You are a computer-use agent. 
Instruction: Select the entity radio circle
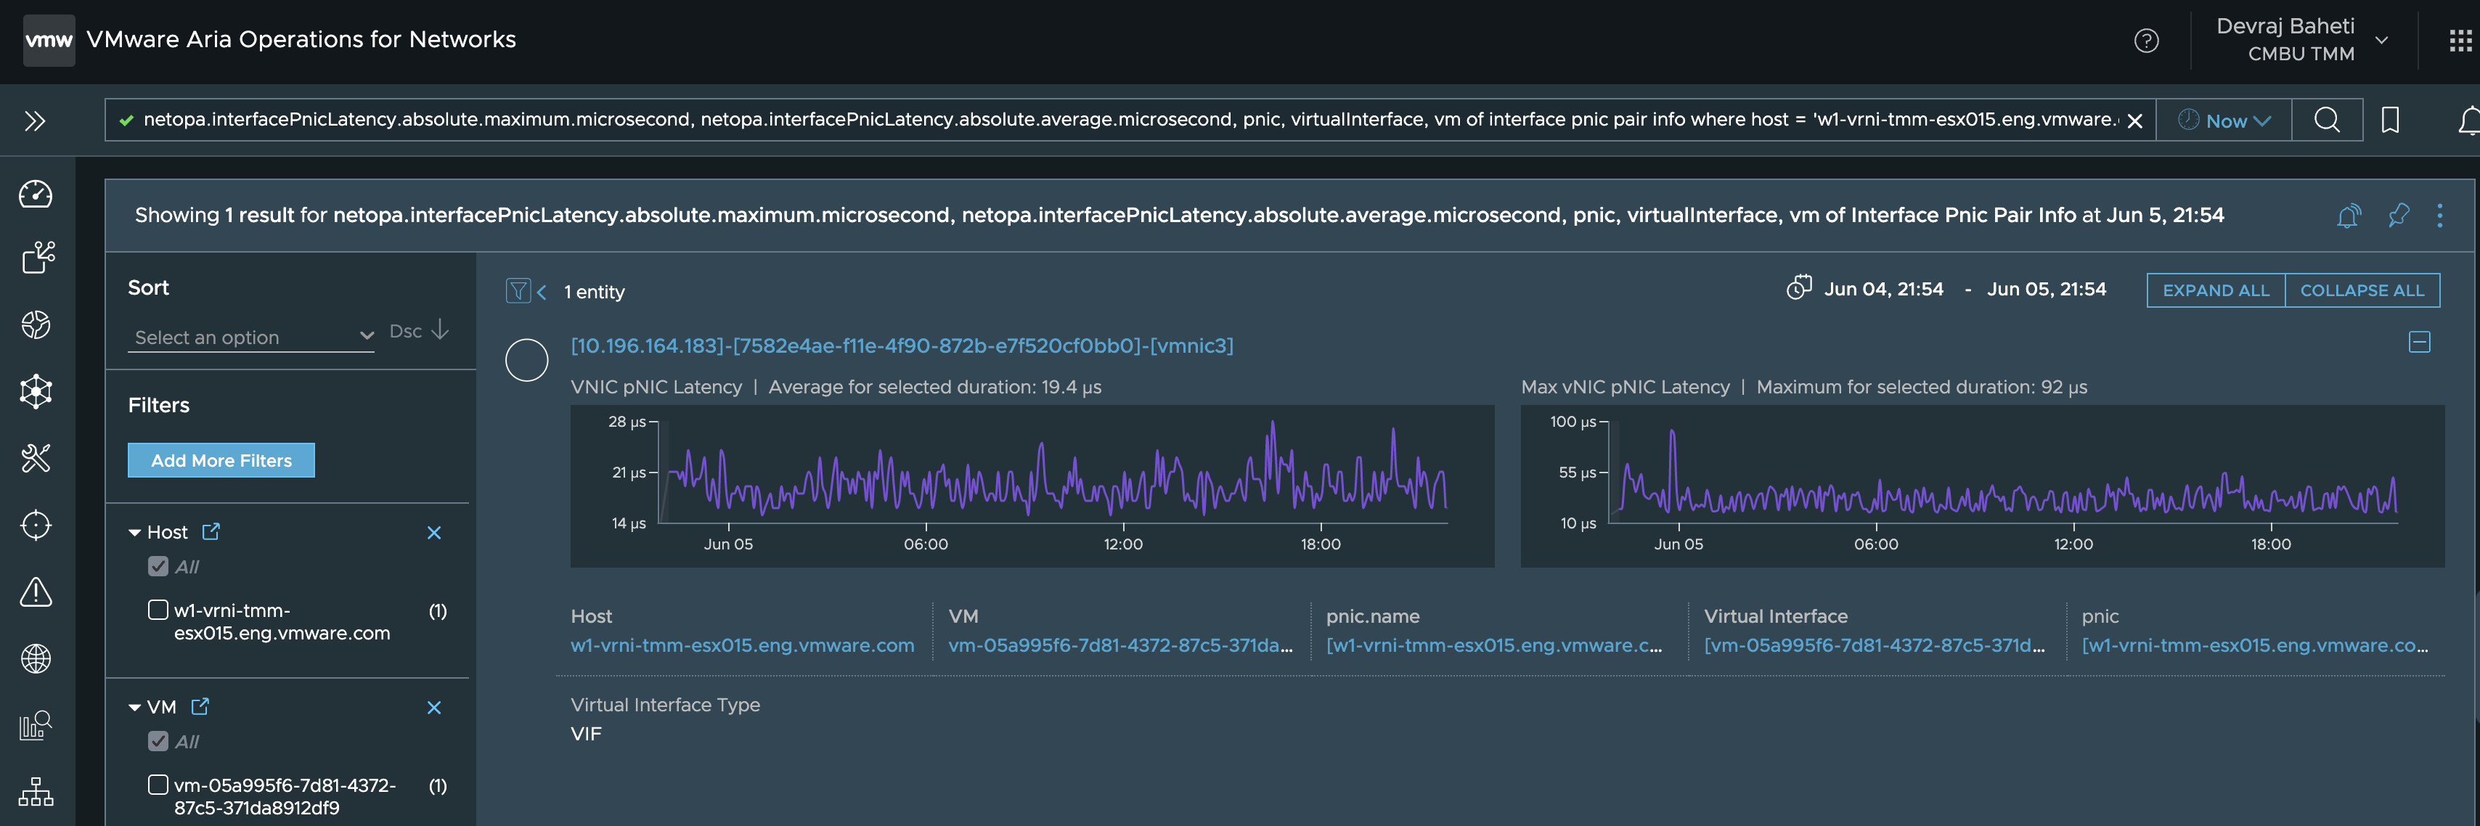[x=526, y=360]
